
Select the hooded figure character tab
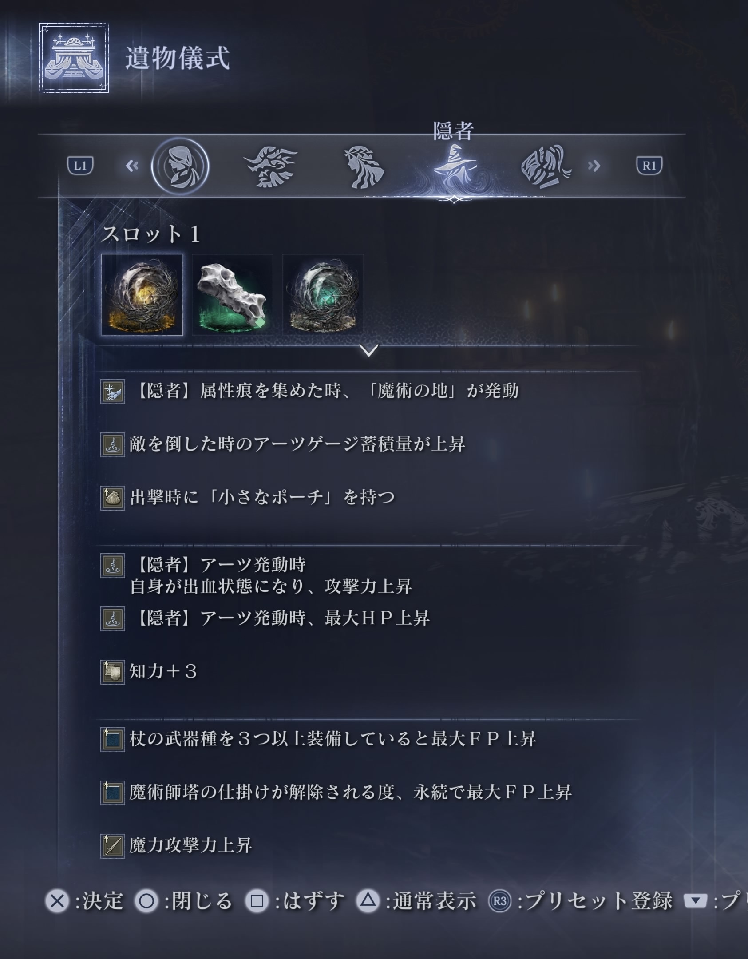click(180, 166)
